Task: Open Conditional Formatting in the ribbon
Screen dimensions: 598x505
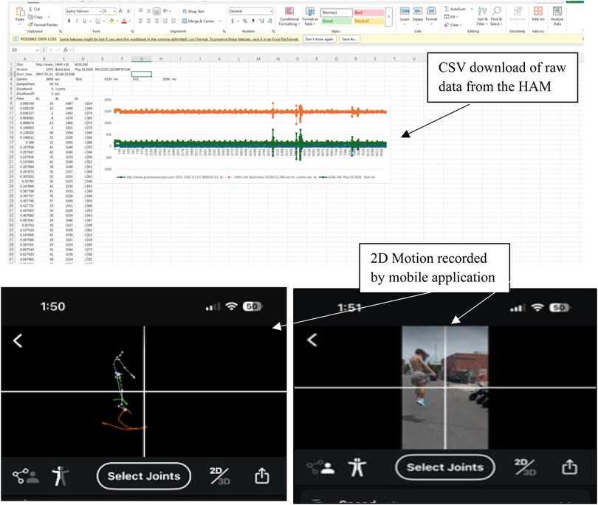Action: point(289,16)
